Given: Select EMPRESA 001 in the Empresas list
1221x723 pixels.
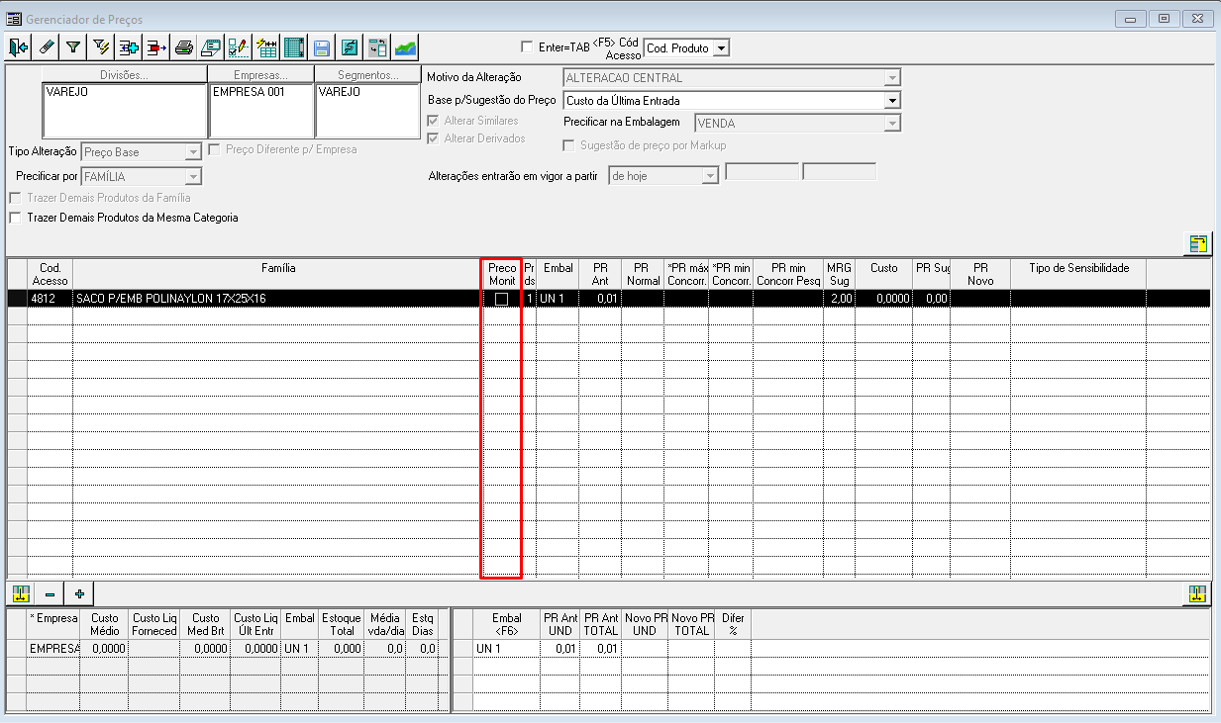Looking at the screenshot, I should (x=248, y=92).
